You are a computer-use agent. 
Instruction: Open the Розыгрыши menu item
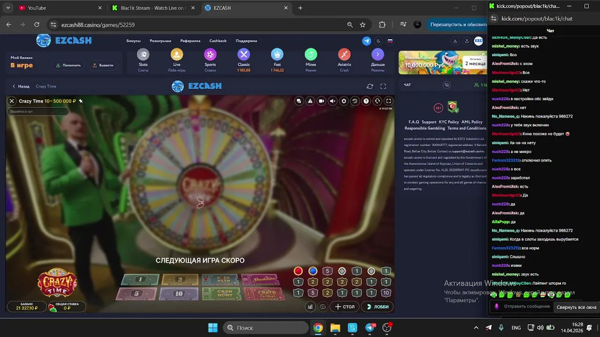[160, 41]
